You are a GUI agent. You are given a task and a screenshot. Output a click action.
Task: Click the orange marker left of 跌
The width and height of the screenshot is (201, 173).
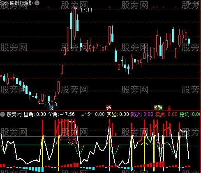click(156, 108)
